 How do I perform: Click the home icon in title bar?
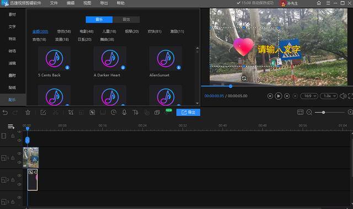click(319, 3)
